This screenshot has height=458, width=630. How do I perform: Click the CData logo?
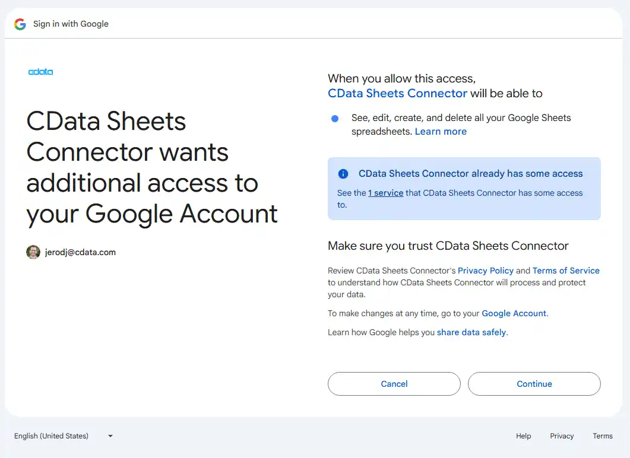click(x=41, y=72)
